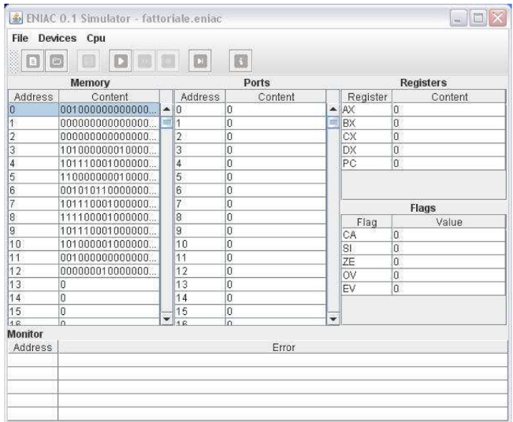Image resolution: width=513 pixels, height=422 pixels.
Task: Click the Java window icon in title bar
Action: 16,18
